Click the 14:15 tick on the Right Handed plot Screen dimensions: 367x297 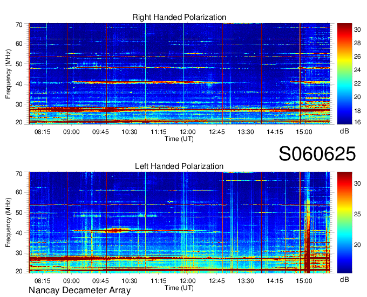275,132
